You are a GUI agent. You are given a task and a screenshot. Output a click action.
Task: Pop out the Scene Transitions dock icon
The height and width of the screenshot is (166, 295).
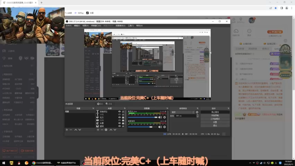coord(197,108)
